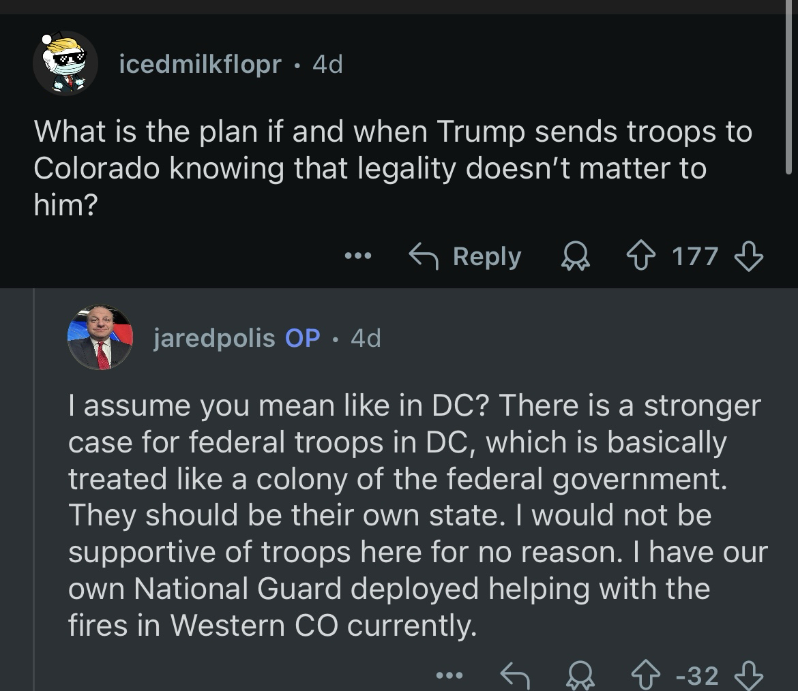Open icedmilkflopr's avatar profile
This screenshot has width=798, height=691.
pyautogui.click(x=65, y=63)
